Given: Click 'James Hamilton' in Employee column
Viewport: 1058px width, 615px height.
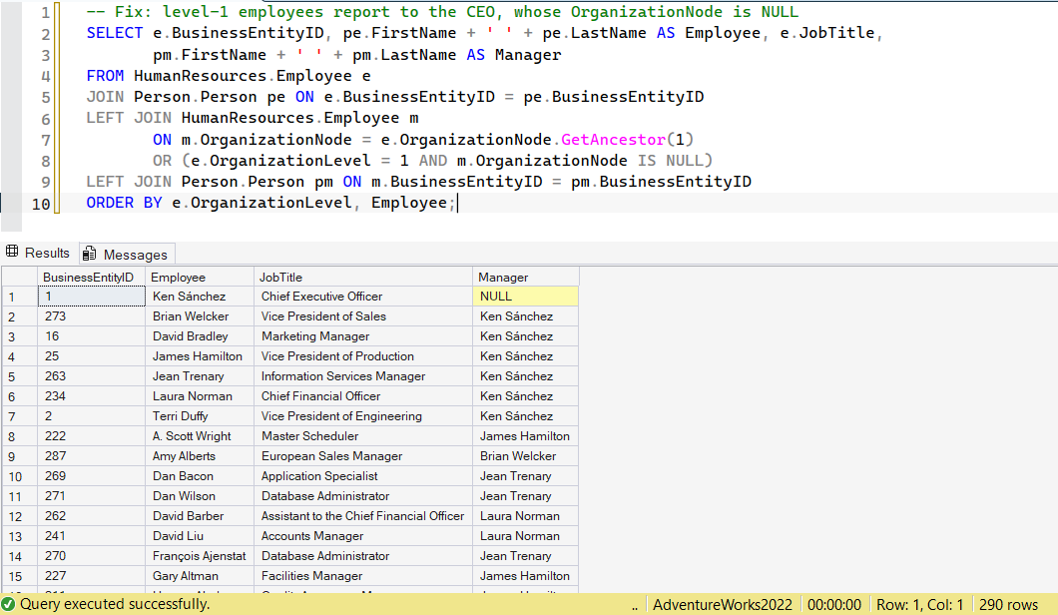Looking at the screenshot, I should click(199, 355).
